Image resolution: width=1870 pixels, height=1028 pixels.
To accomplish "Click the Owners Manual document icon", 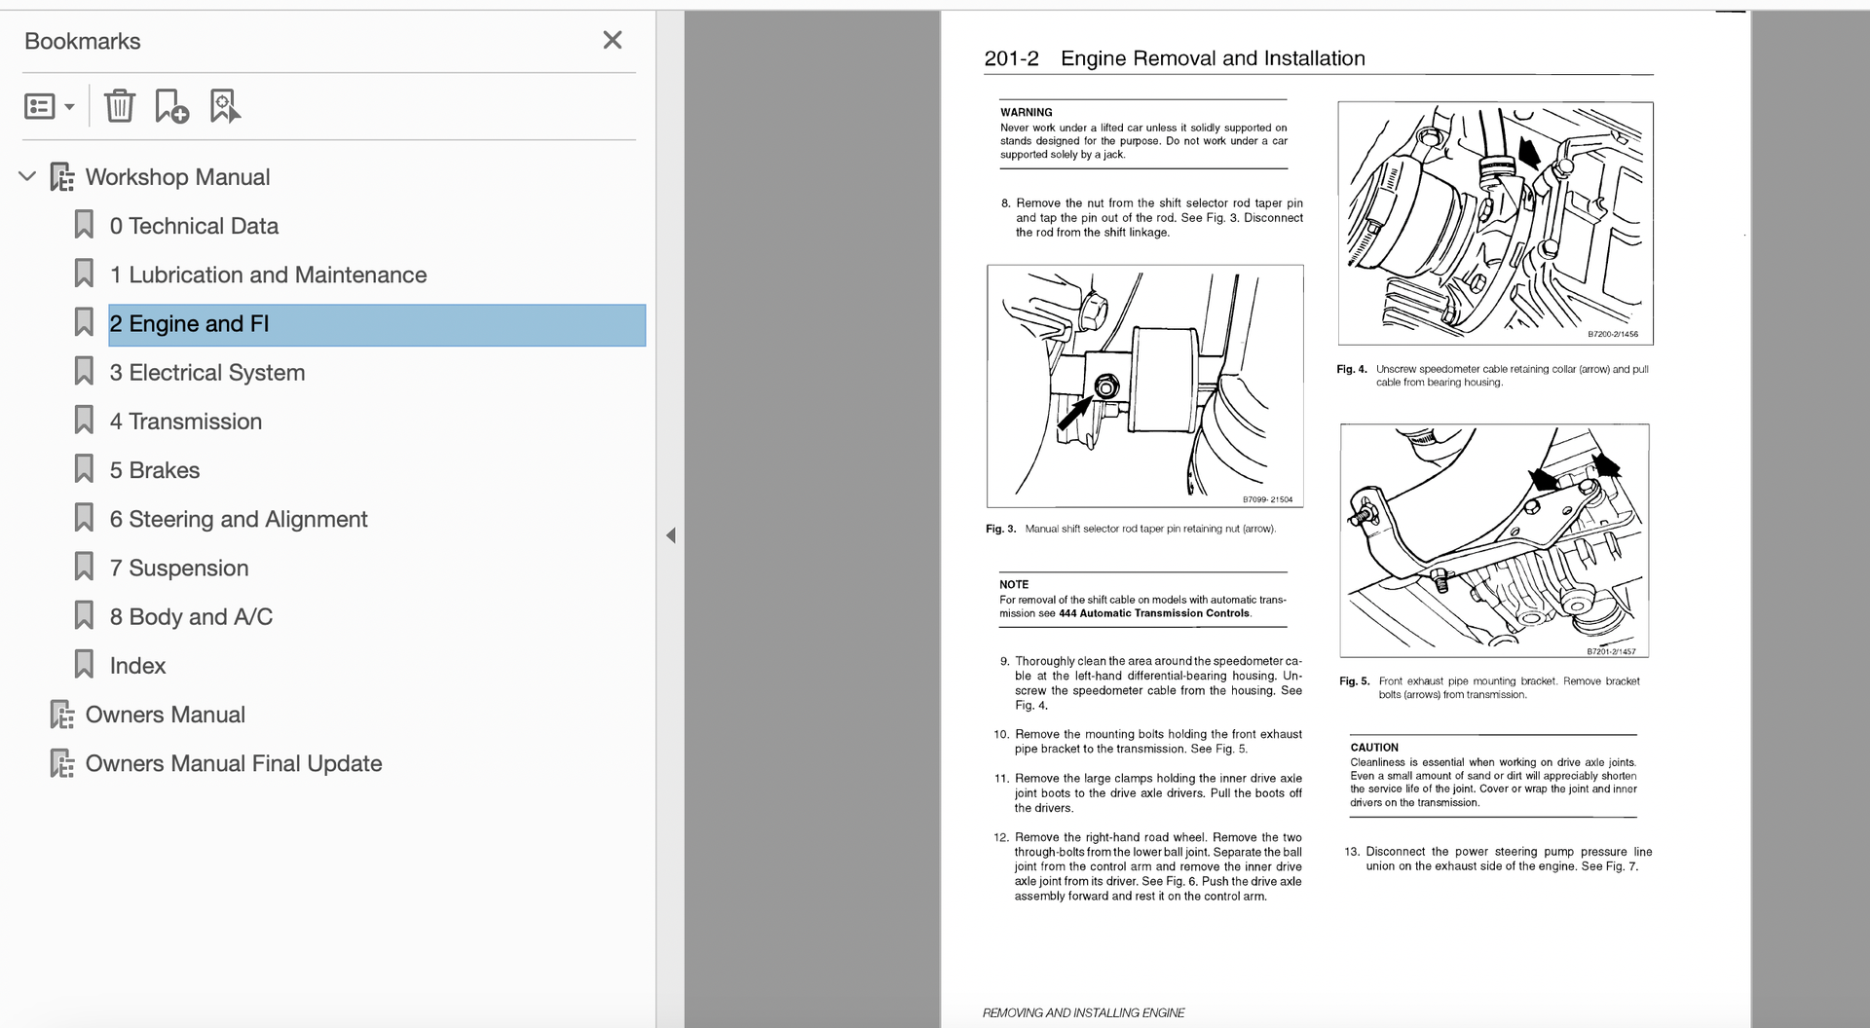I will click(x=62, y=715).
